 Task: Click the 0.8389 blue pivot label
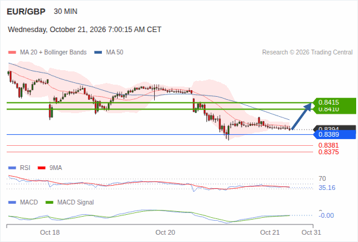pos(335,134)
